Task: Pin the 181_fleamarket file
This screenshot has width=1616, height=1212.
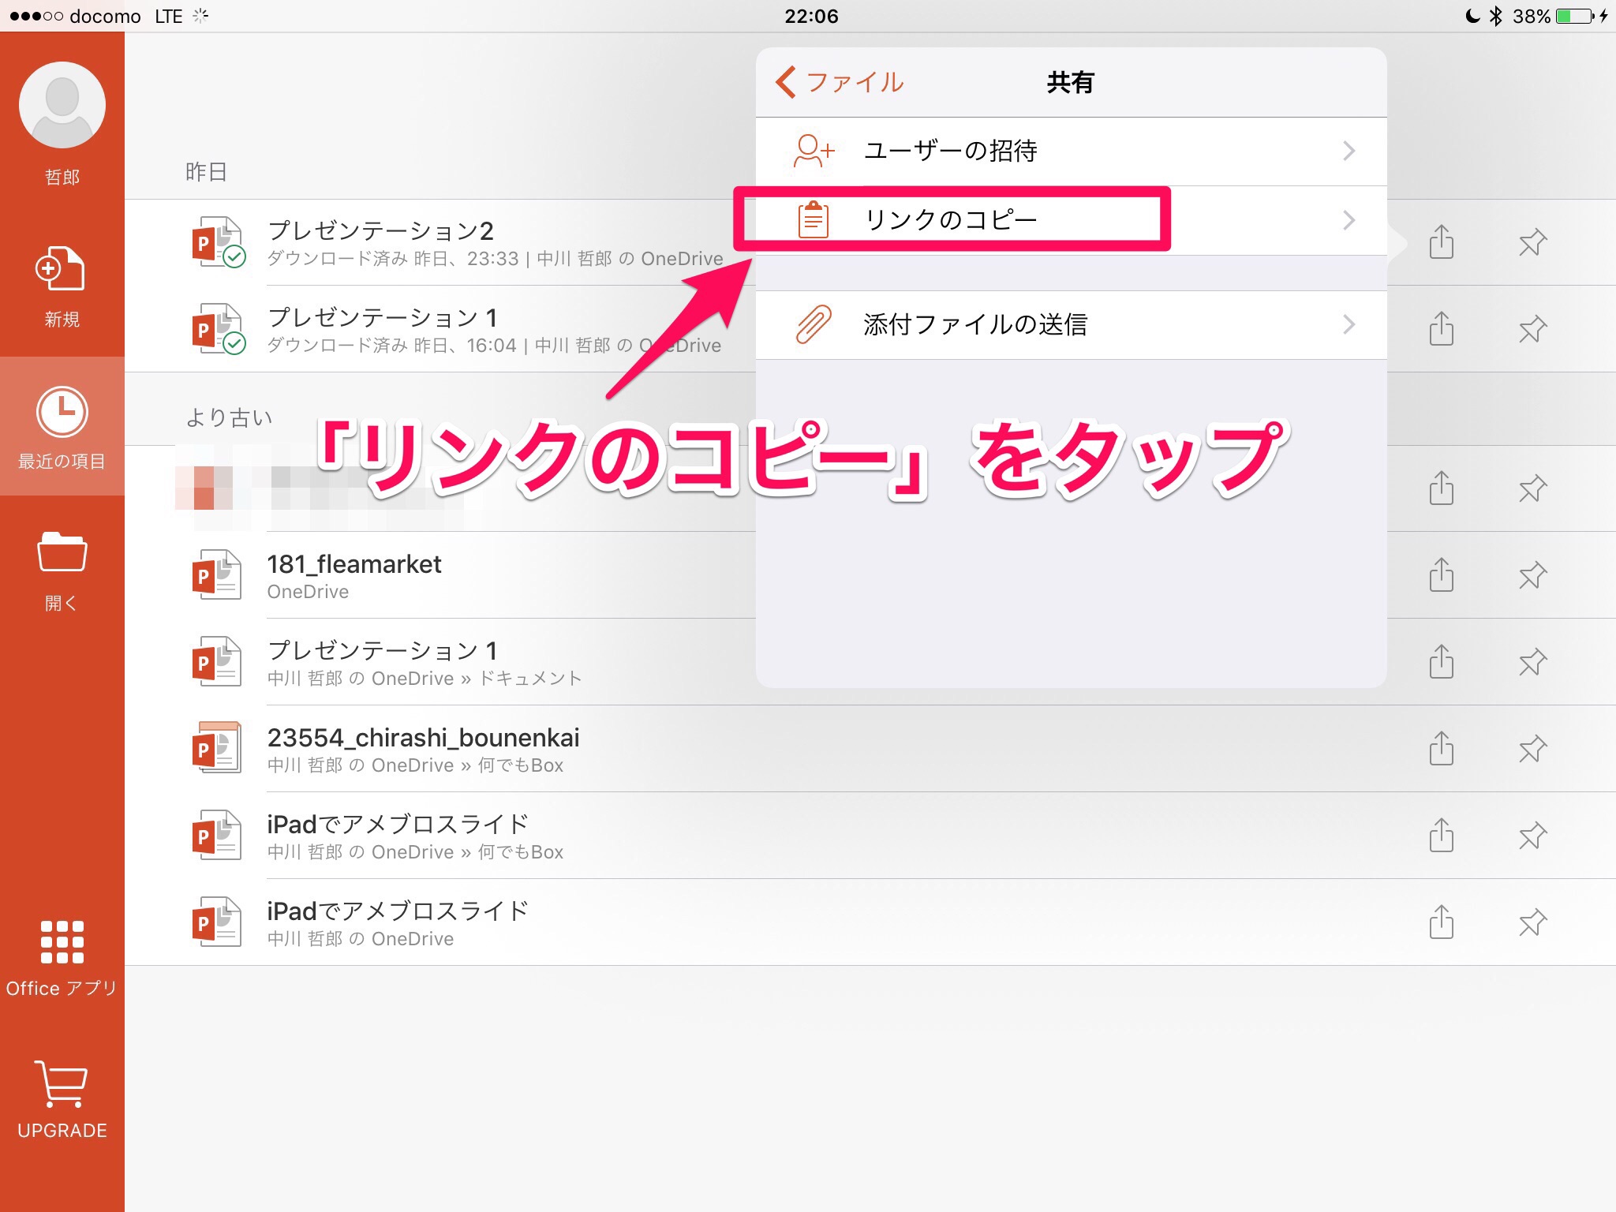Action: pyautogui.click(x=1532, y=575)
